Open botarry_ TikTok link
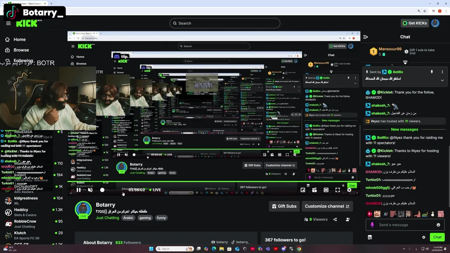Viewport: 450px width, 253px height. coord(240,242)
